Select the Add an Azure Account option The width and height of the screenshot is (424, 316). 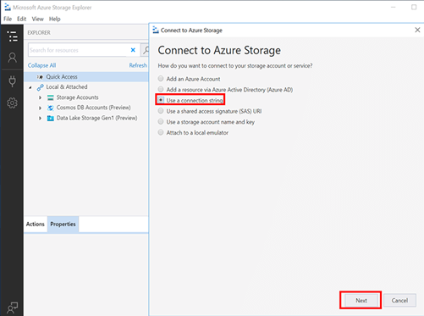pos(161,79)
